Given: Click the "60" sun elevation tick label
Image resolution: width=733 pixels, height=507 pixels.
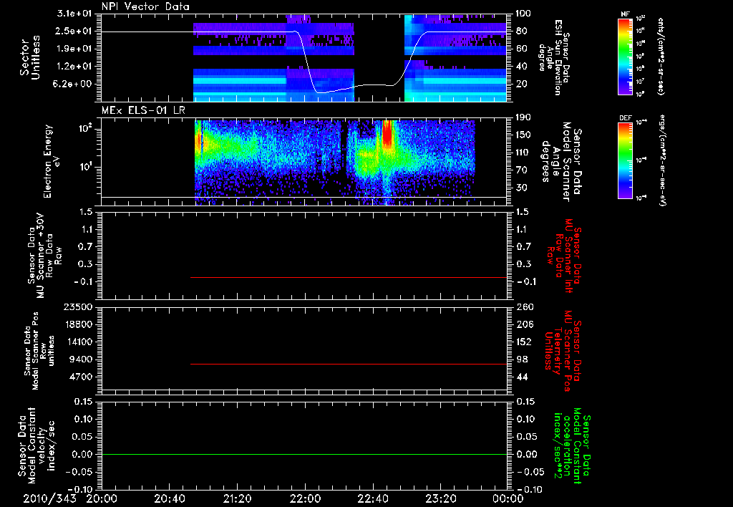Looking at the screenshot, I should pyautogui.click(x=522, y=49).
